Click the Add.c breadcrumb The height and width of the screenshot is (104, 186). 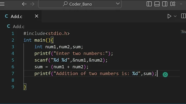point(19,27)
